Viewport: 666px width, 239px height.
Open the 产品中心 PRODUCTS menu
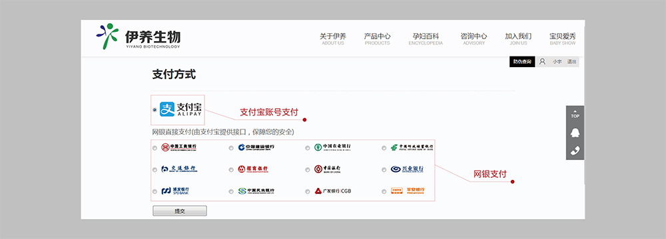(x=377, y=39)
